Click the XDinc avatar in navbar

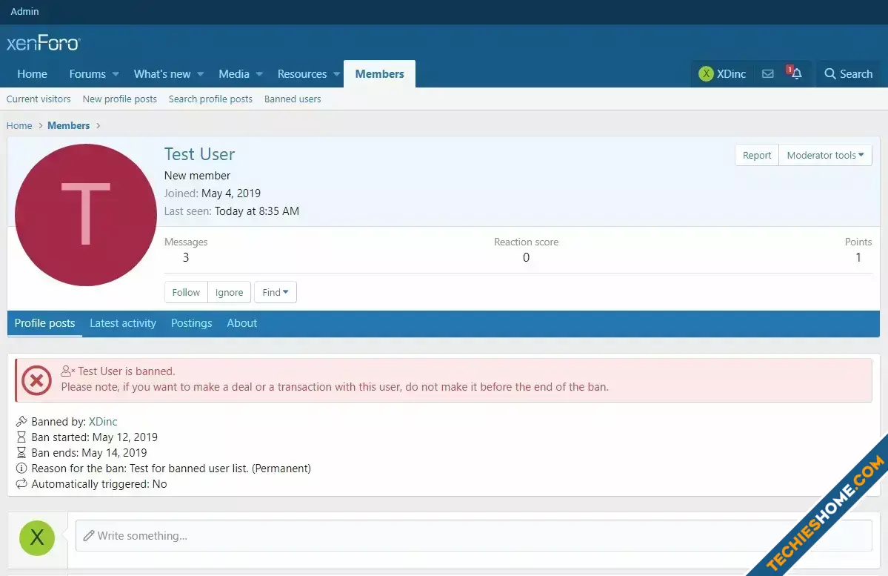(707, 74)
